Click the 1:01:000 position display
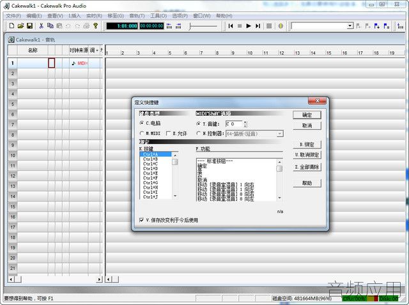Image resolution: width=409 pixels, height=305 pixels. (122, 26)
